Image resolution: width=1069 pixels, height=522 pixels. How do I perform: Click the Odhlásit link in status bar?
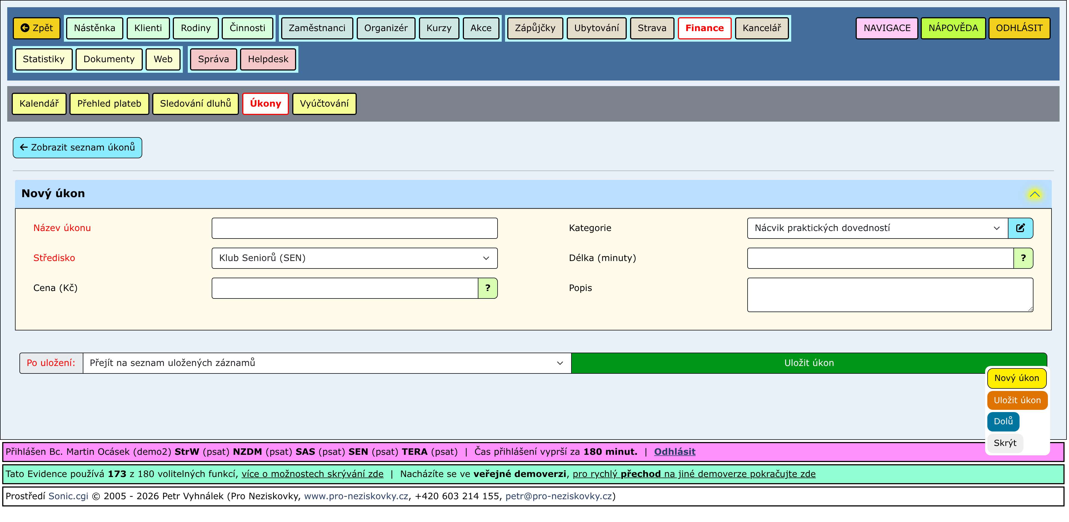click(x=674, y=452)
